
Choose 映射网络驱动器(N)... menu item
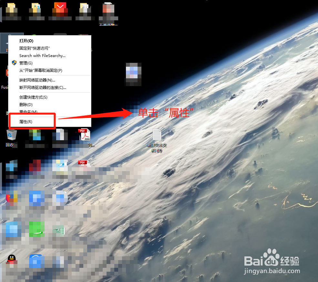(50, 80)
